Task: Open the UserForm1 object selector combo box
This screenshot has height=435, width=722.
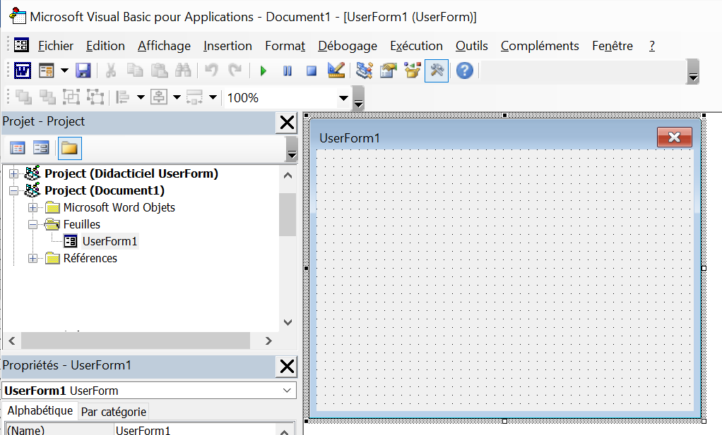Action: click(287, 391)
